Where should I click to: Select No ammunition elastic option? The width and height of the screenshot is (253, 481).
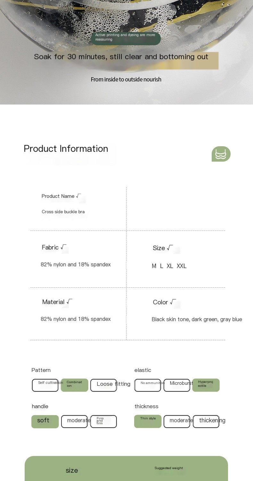pyautogui.click(x=148, y=385)
